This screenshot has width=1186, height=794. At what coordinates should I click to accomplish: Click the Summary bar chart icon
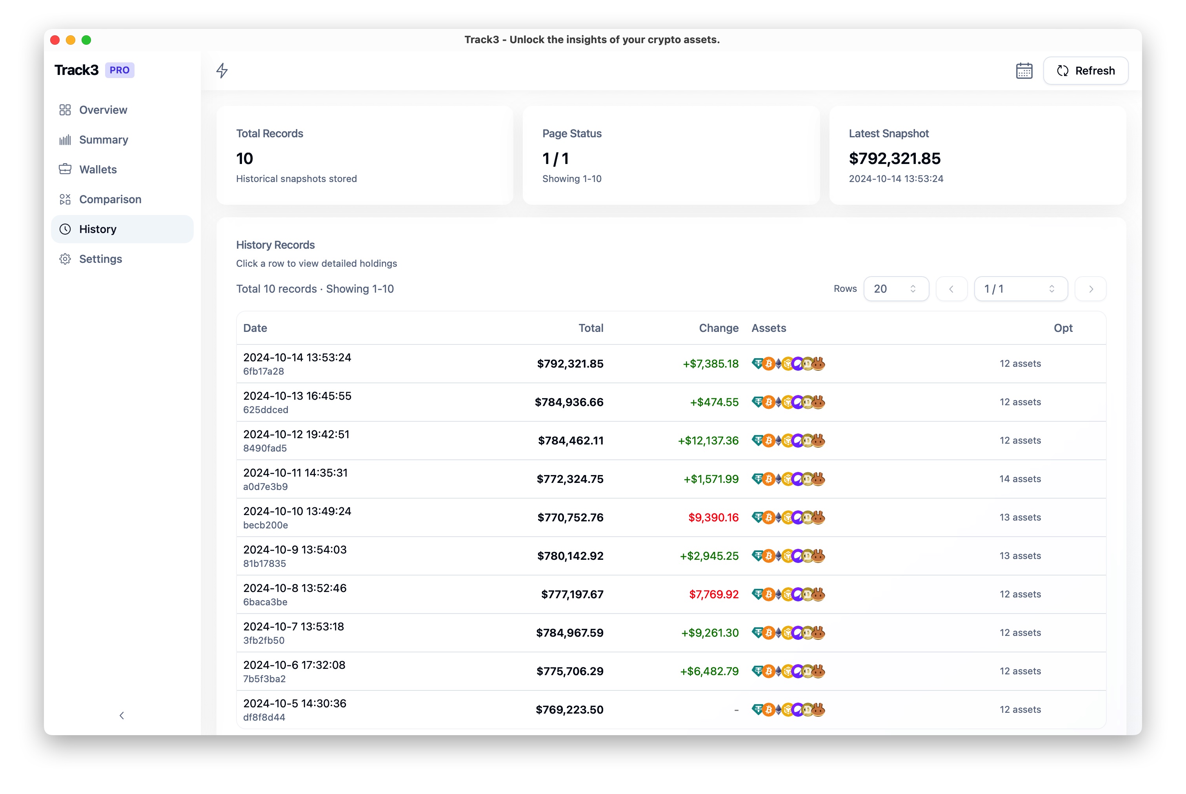pyautogui.click(x=65, y=140)
